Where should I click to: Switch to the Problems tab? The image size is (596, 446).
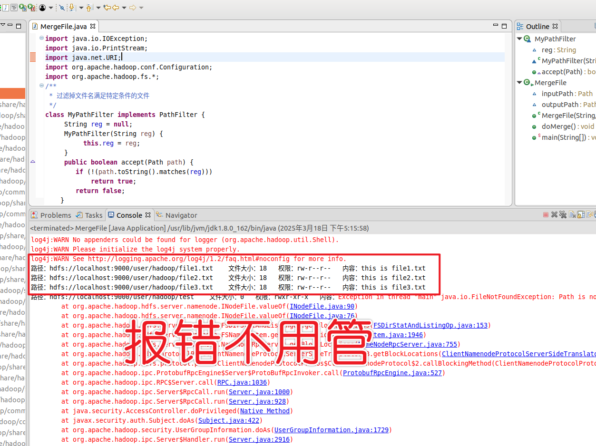[55, 215]
